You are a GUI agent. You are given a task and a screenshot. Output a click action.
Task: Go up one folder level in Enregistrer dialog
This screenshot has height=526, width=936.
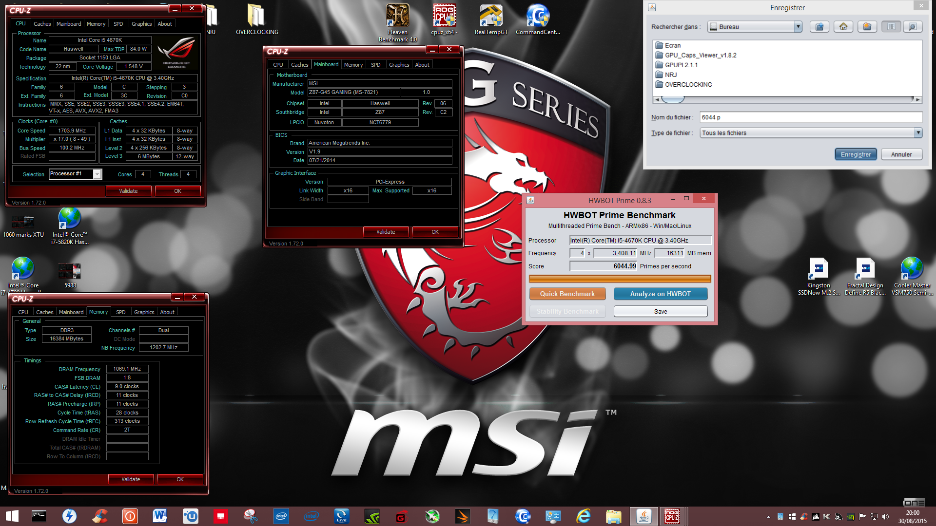[x=819, y=27]
